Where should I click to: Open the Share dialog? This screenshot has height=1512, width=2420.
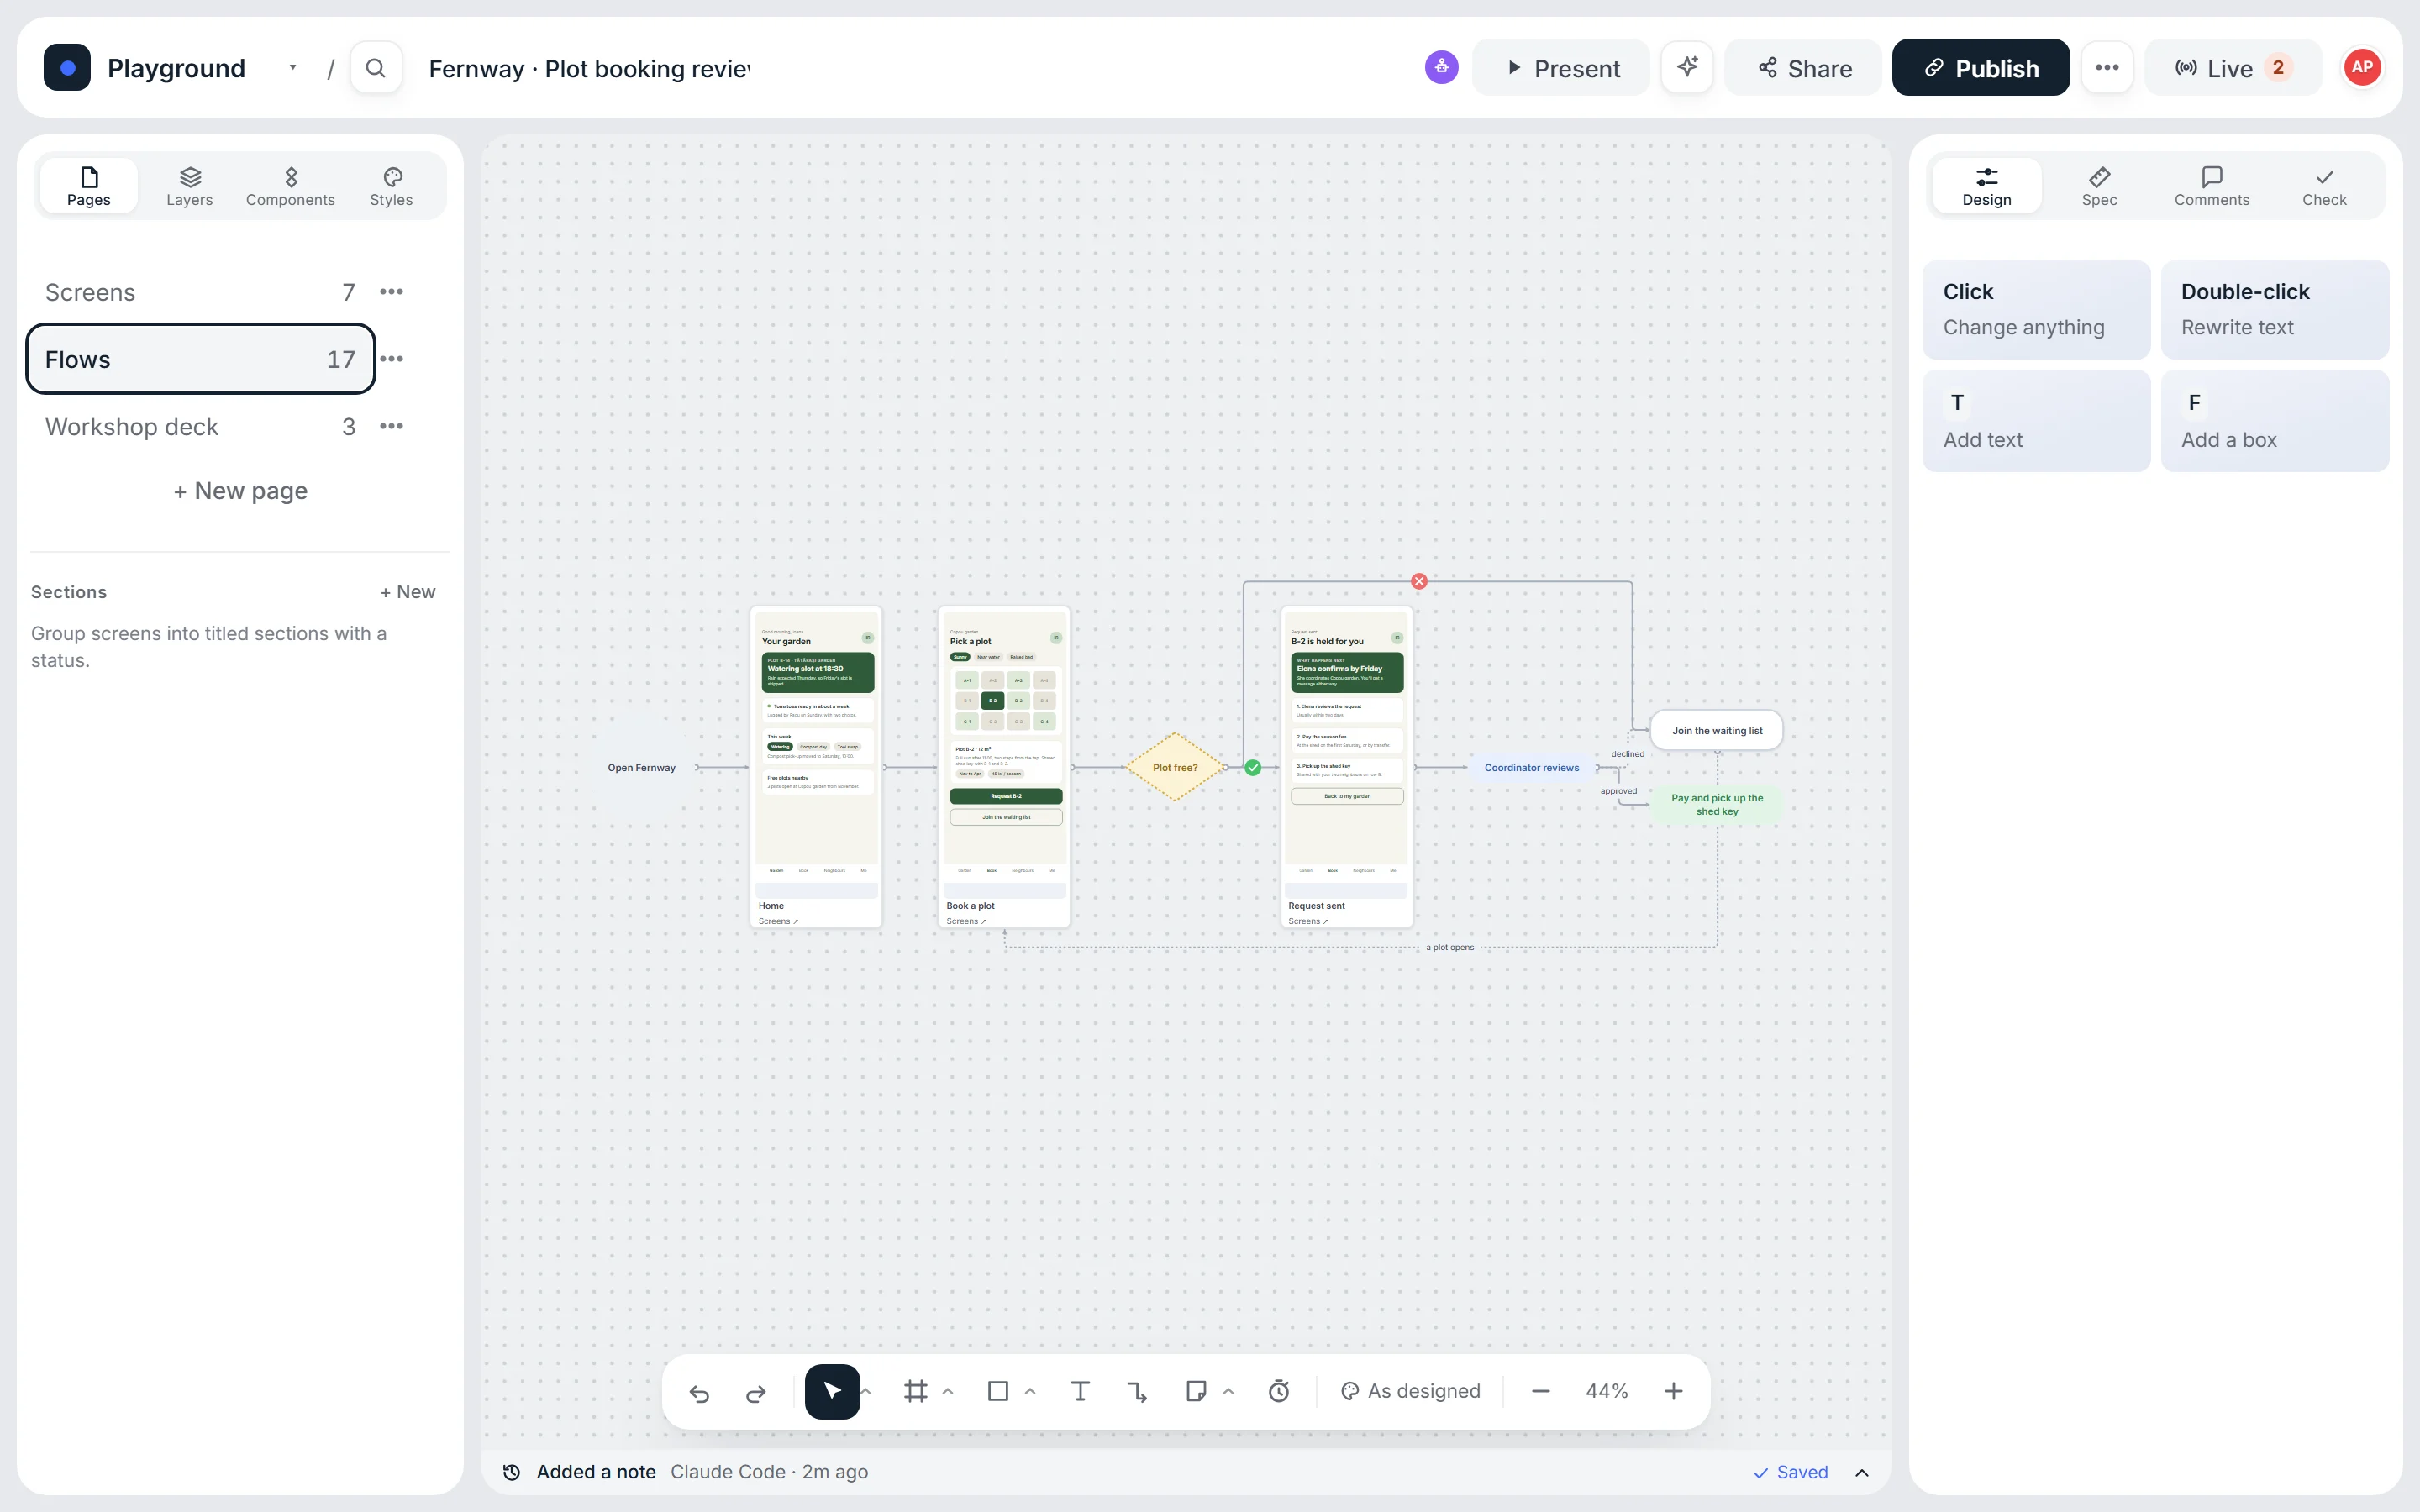tap(1803, 68)
